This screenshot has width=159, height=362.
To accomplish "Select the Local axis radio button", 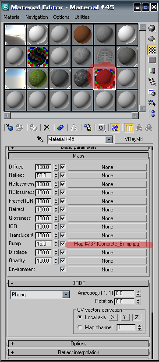I will pos(80,317).
